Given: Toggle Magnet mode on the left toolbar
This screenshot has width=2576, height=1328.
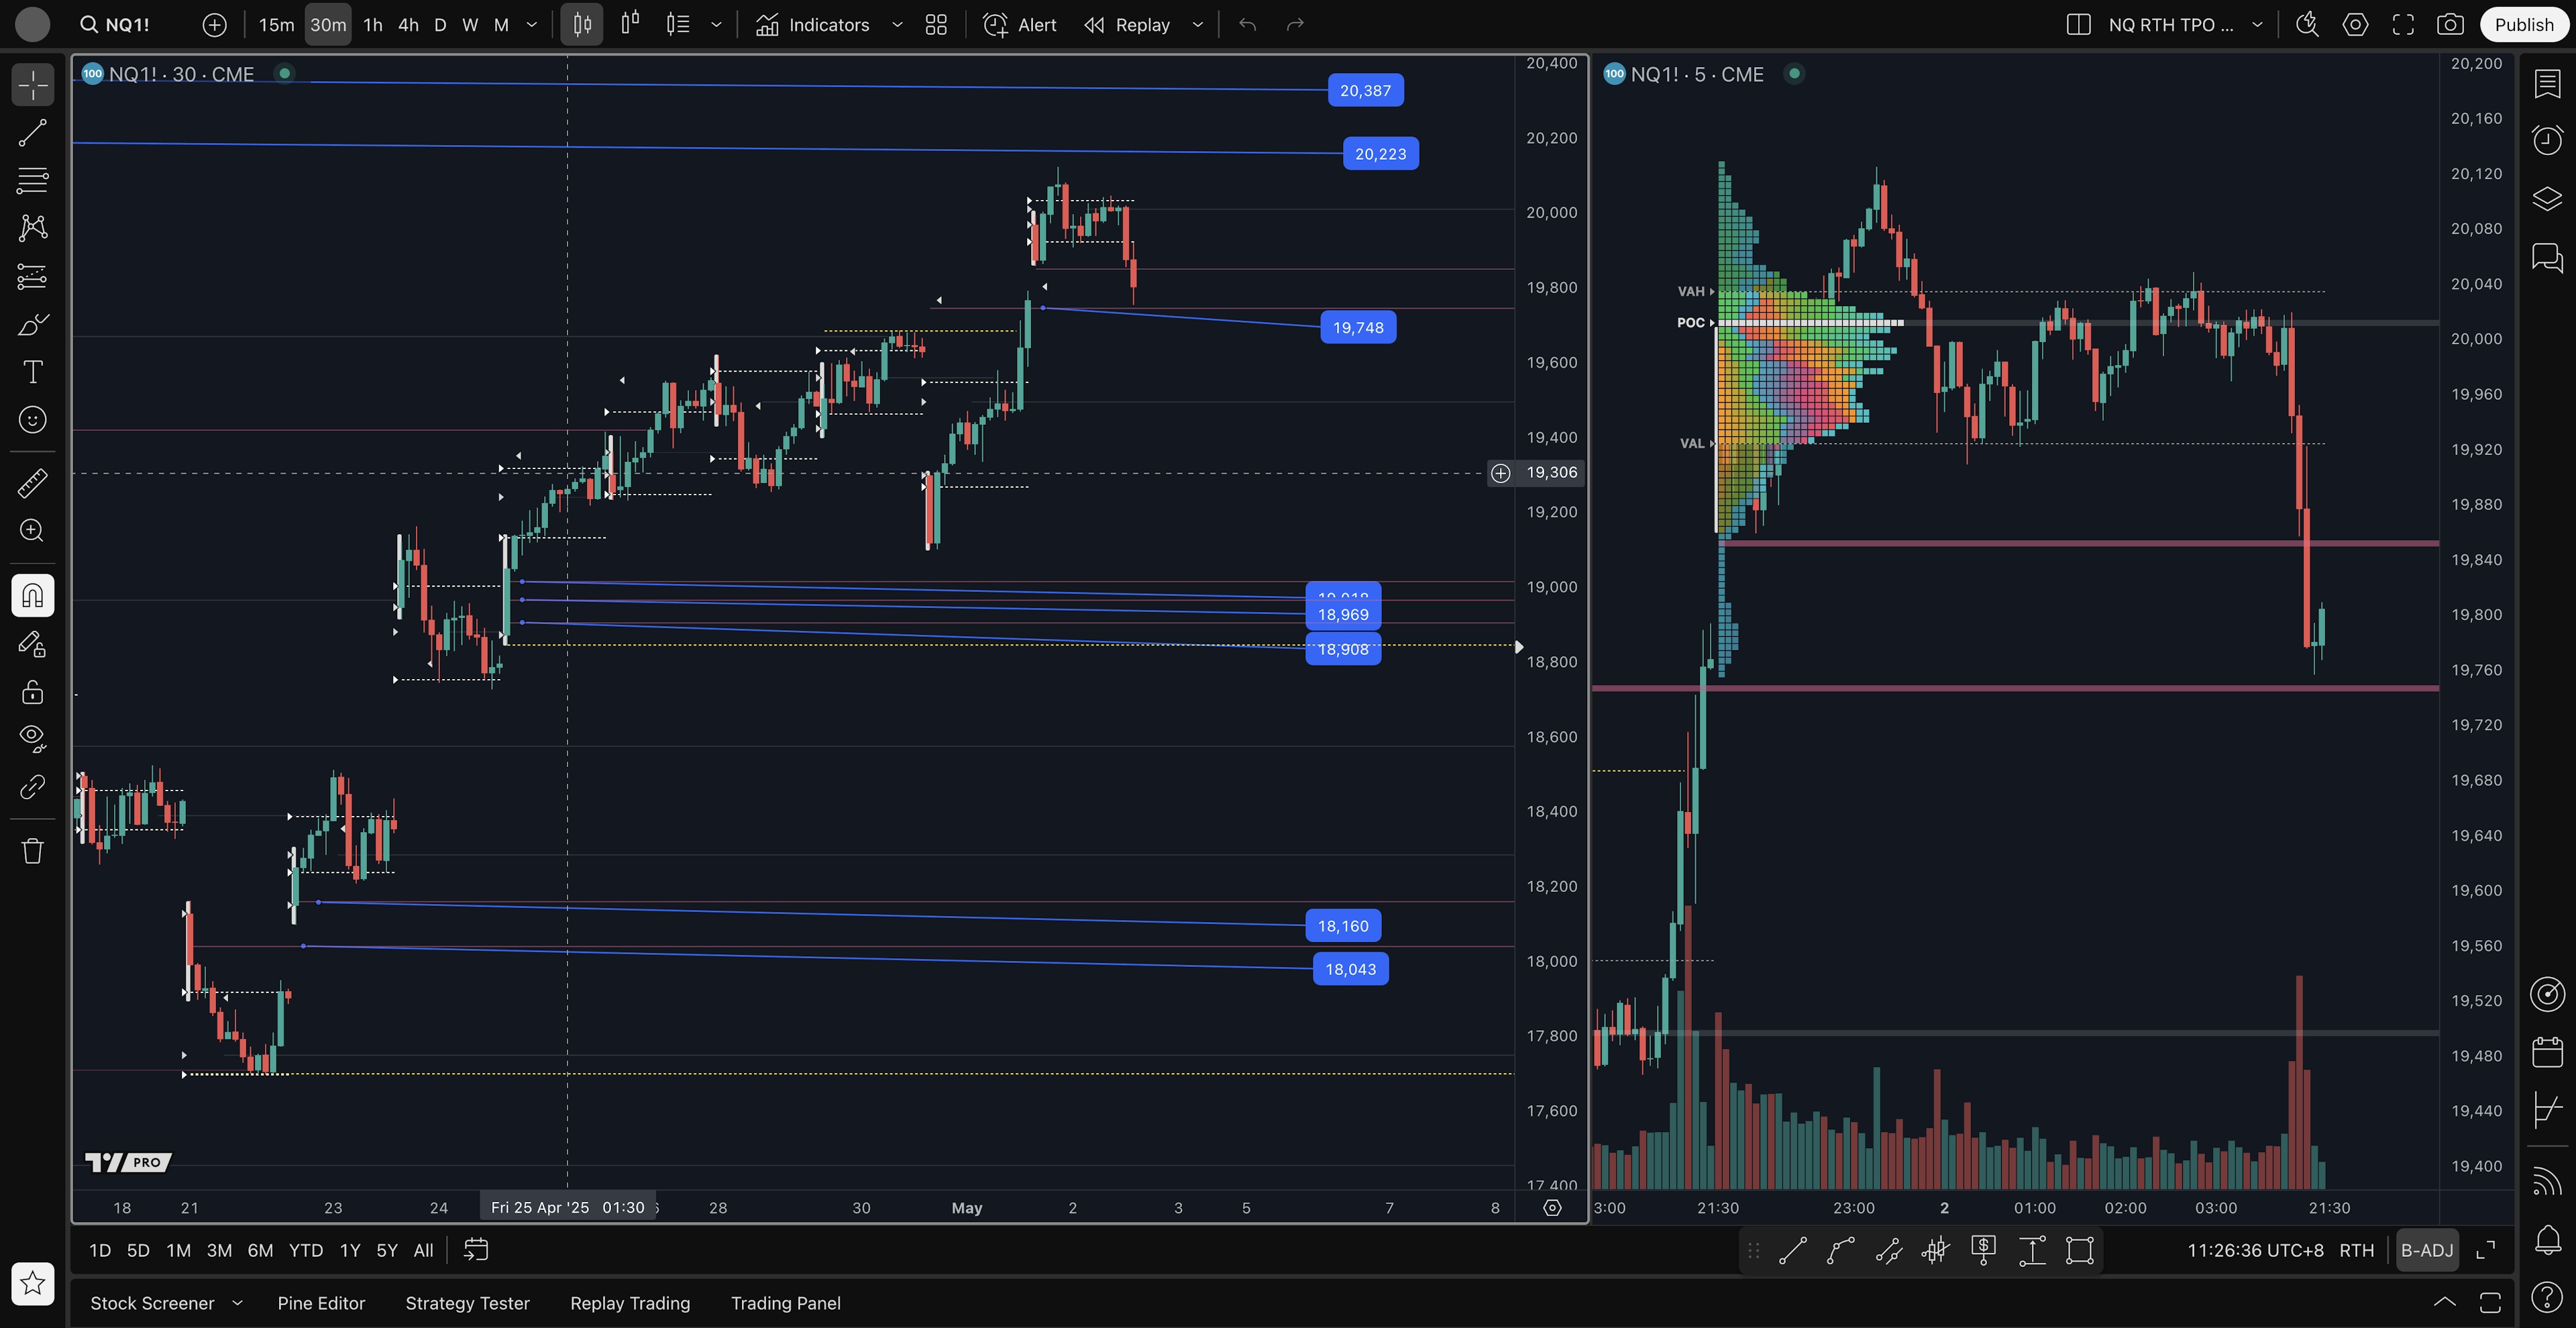Looking at the screenshot, I should coord(32,596).
